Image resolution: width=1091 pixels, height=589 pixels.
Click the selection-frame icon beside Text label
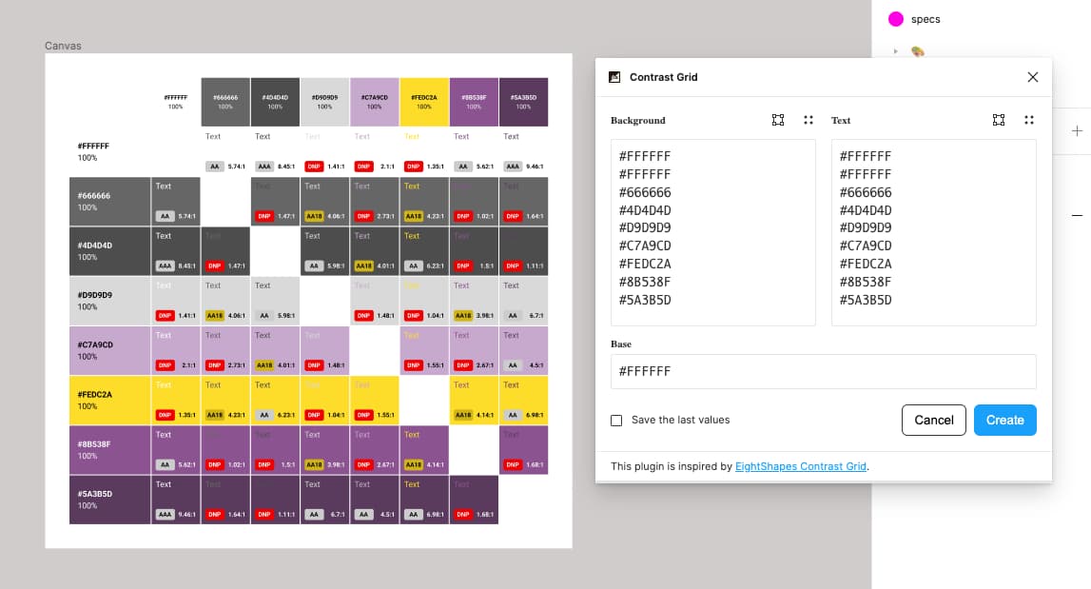click(x=998, y=120)
